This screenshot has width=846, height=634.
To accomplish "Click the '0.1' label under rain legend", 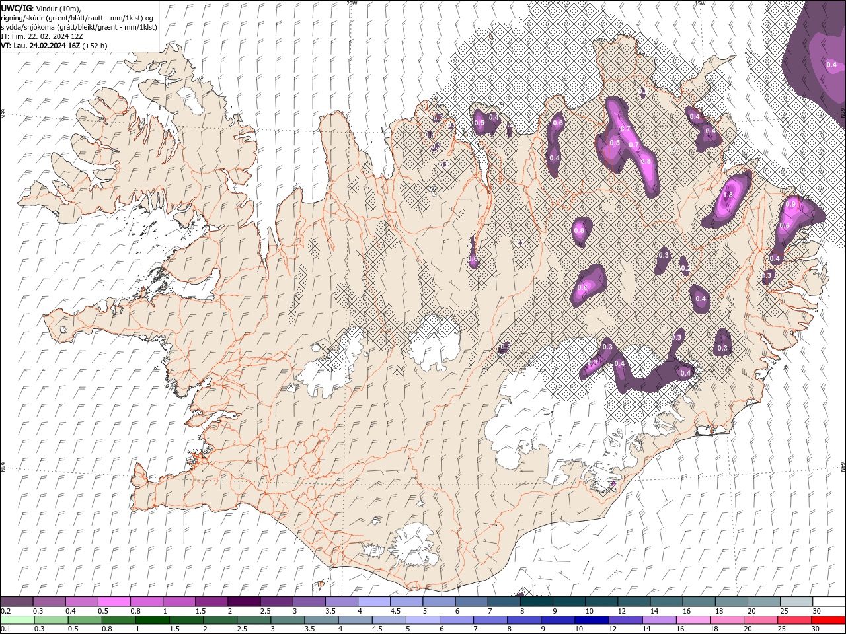I will 6,629.
